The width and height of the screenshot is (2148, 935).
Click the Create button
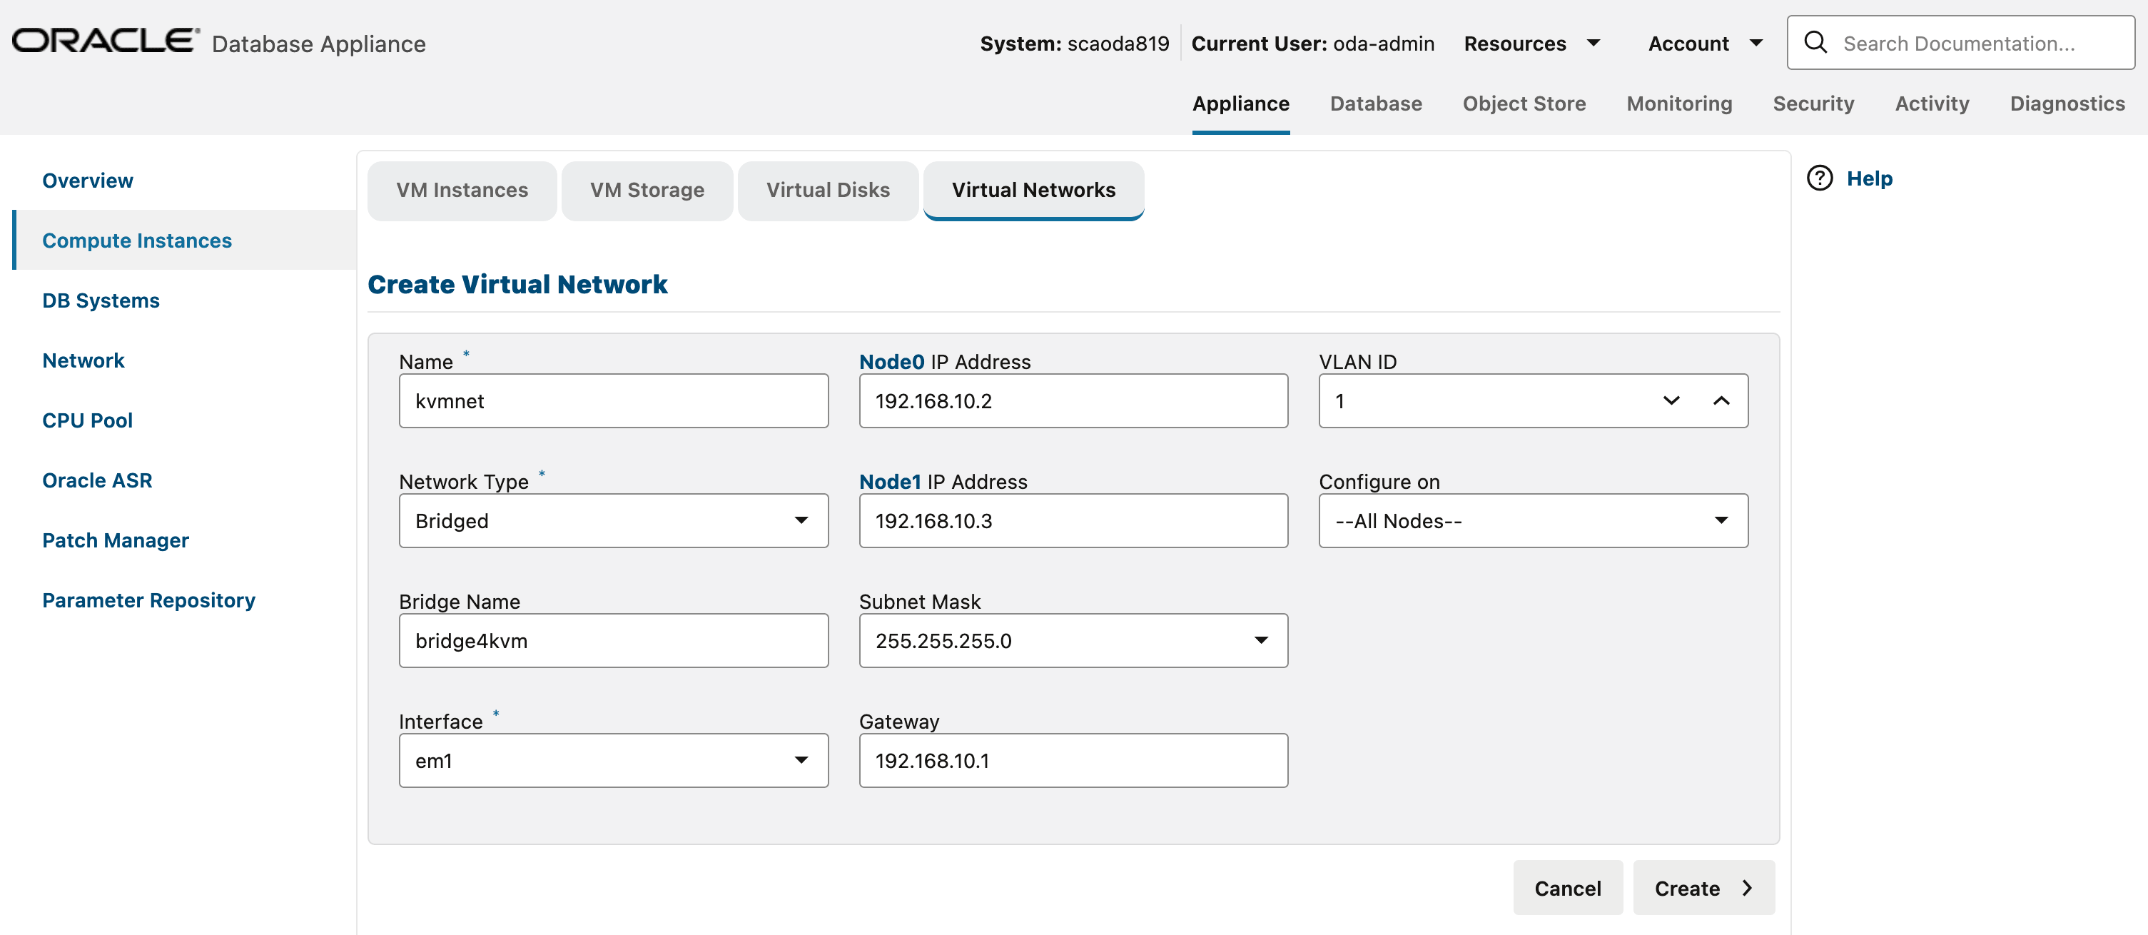tap(1686, 887)
